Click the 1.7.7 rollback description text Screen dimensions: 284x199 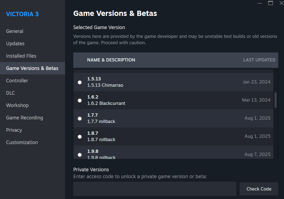click(x=101, y=121)
